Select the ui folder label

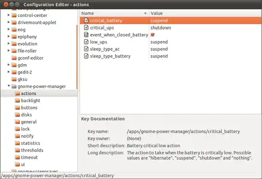pos(23,164)
